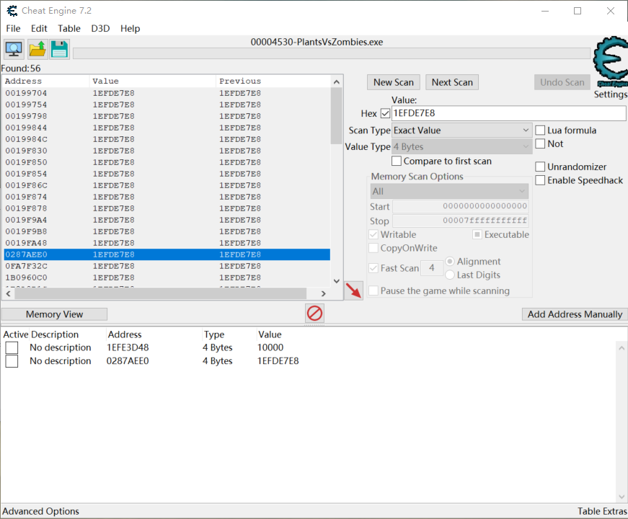Toggle the Writable checkbox

point(373,235)
